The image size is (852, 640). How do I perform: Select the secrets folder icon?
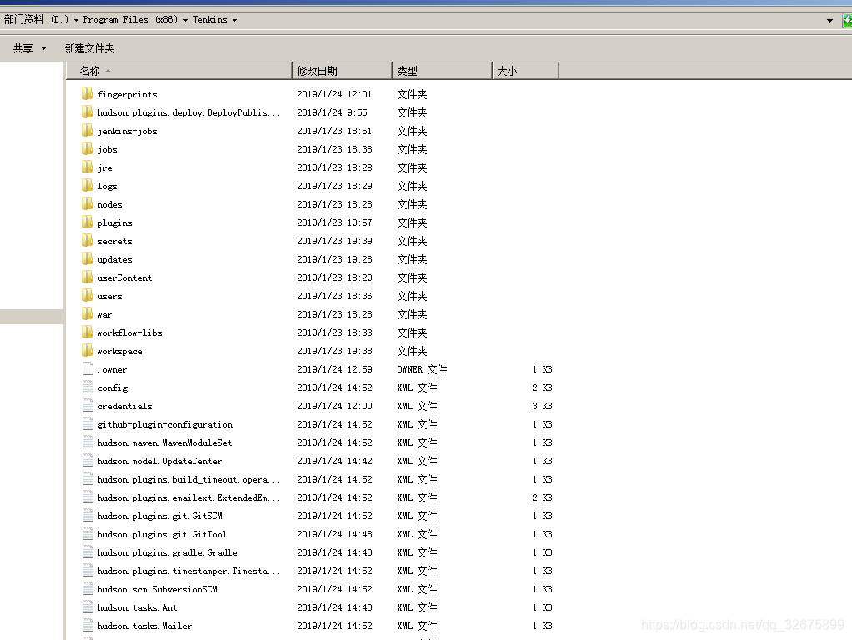(x=87, y=241)
